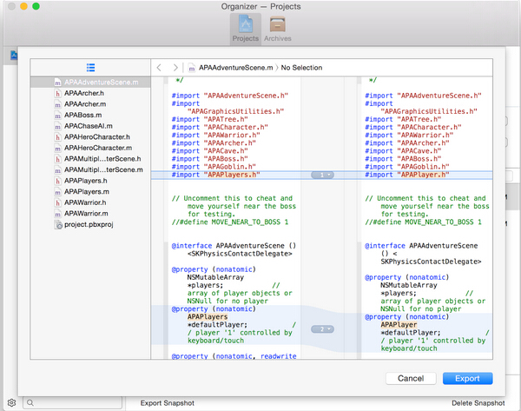Select the APAArcher.h header file
This screenshot has height=411, width=521.
pos(84,92)
